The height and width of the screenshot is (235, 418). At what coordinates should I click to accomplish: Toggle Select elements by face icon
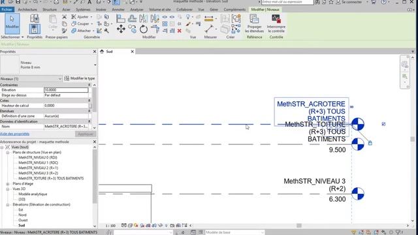(x=376, y=232)
